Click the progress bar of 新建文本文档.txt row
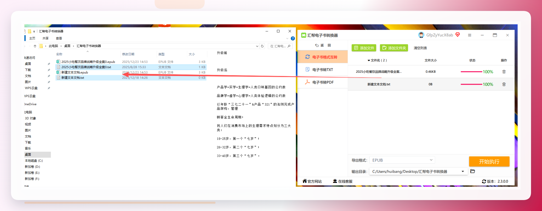Image resolution: width=542 pixels, height=211 pixels. [x=471, y=84]
